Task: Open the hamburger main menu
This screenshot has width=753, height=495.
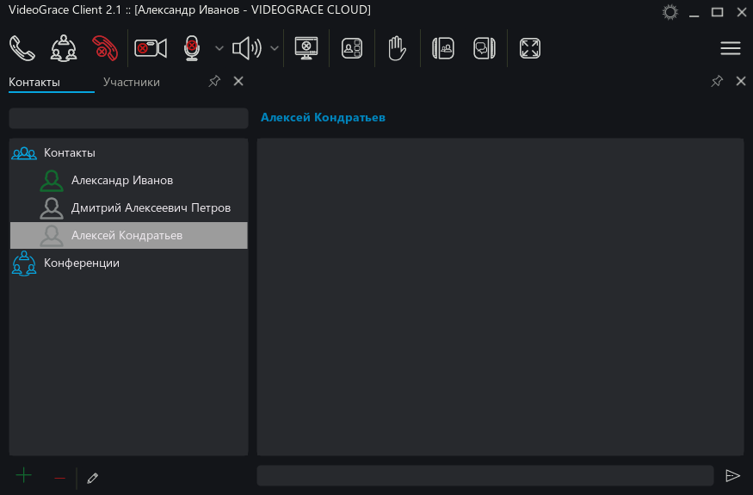Action: [x=730, y=48]
